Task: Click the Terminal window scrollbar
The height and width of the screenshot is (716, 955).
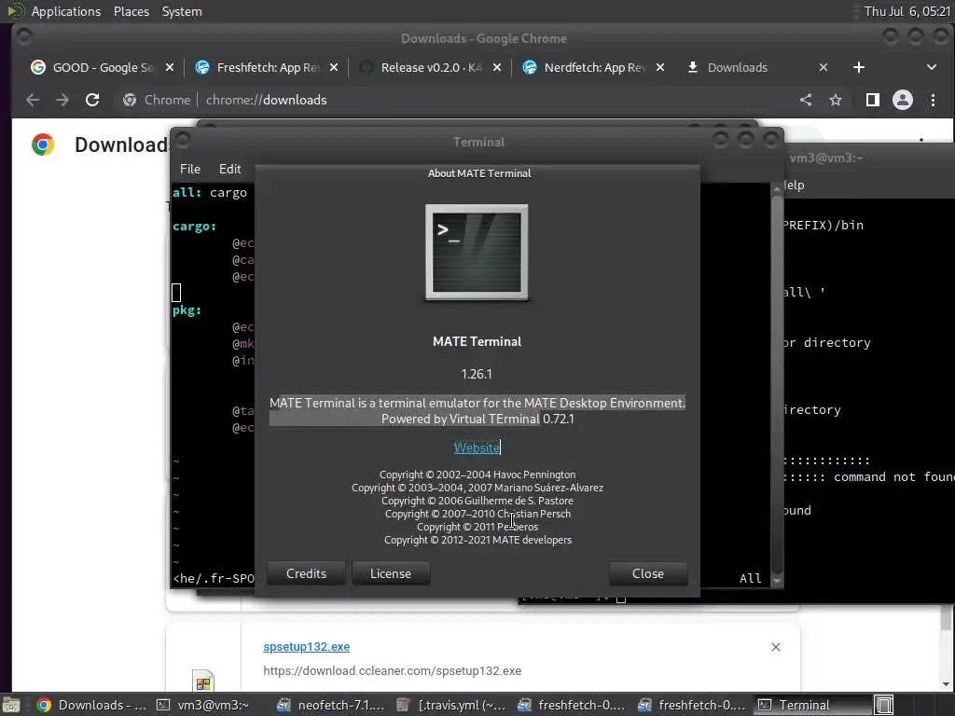Action: point(777,383)
